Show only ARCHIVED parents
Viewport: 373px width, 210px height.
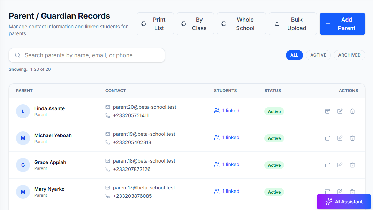tap(349, 55)
